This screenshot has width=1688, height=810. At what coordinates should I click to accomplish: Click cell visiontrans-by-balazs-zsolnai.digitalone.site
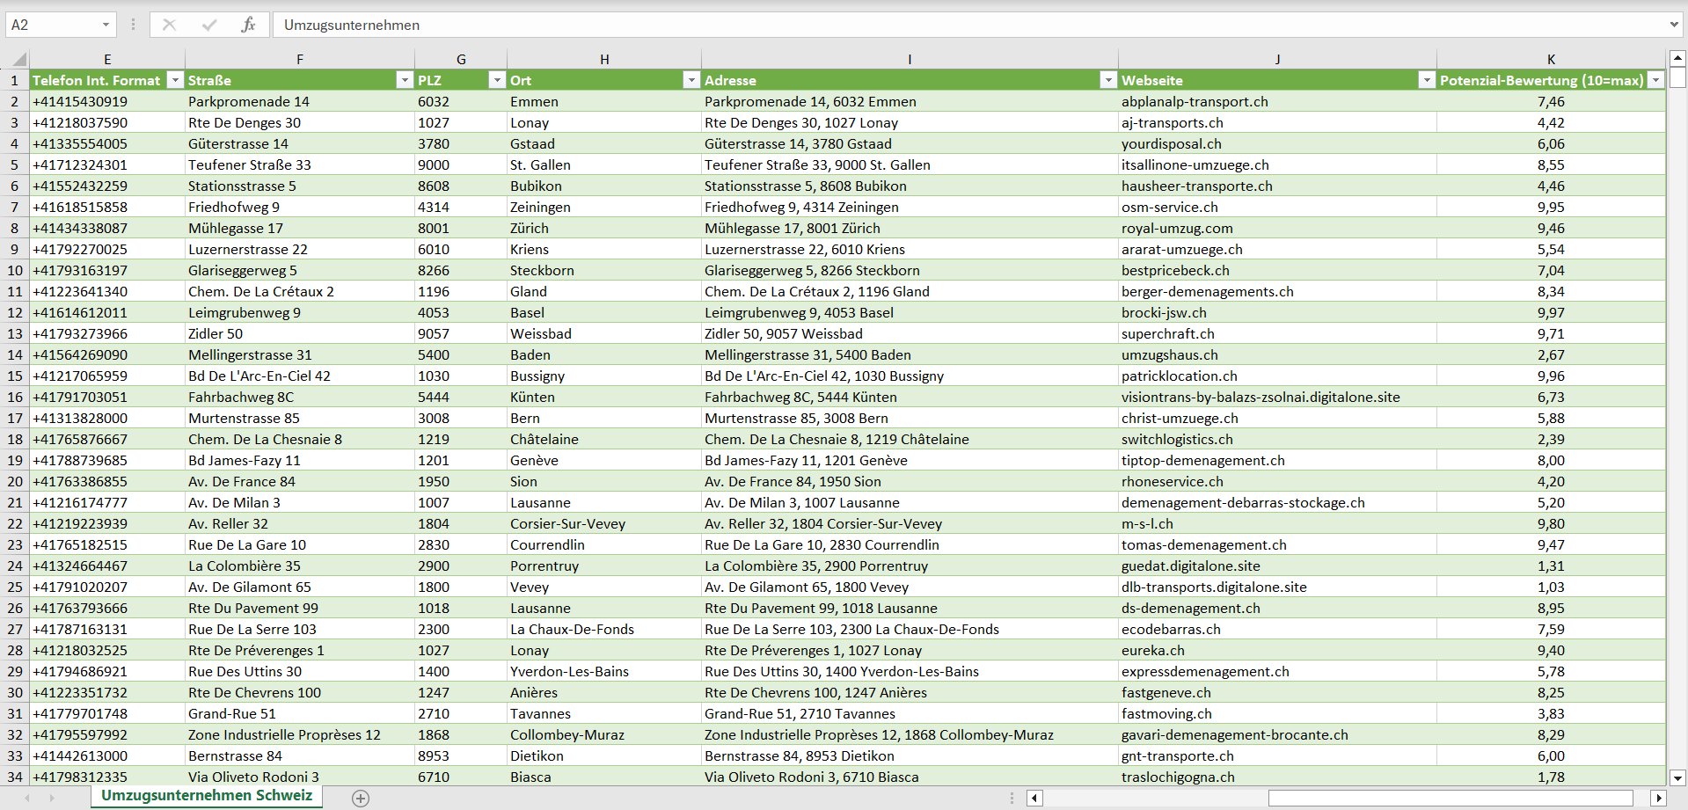(x=1277, y=397)
